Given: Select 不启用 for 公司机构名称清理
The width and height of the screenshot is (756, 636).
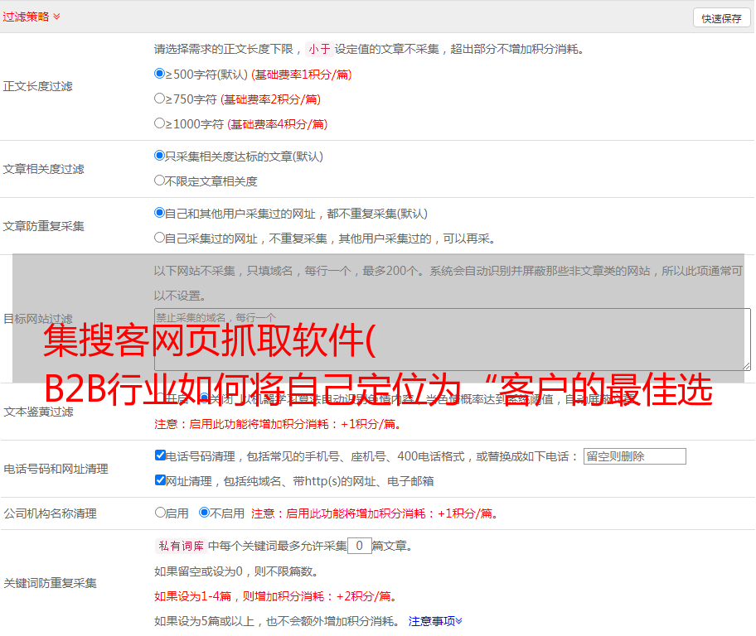Looking at the screenshot, I should 204,513.
